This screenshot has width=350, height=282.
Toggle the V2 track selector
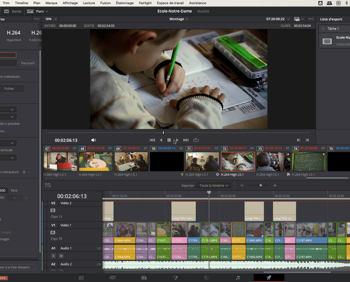[53, 203]
